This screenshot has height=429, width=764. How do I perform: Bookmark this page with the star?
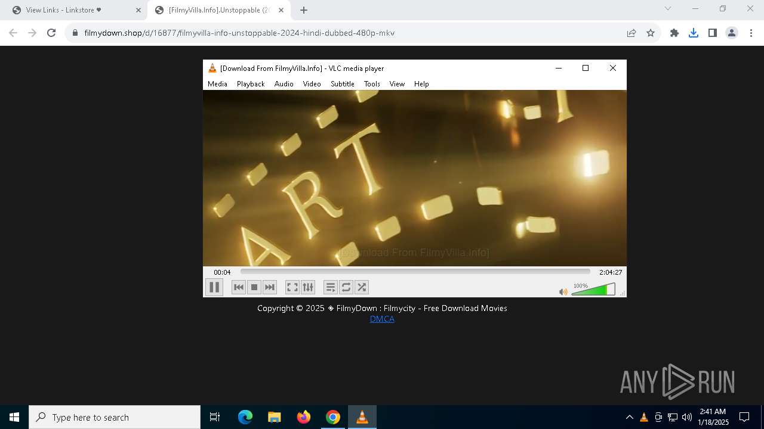(x=651, y=33)
